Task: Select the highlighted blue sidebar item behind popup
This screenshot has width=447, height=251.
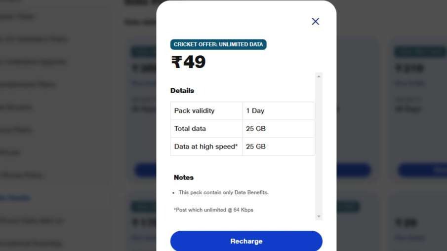Action: [x=15, y=198]
